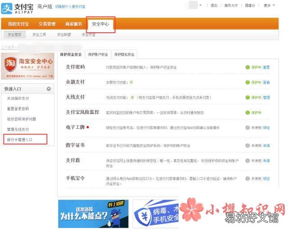
Task: Click the 数字证书 row title
Action: point(75,145)
